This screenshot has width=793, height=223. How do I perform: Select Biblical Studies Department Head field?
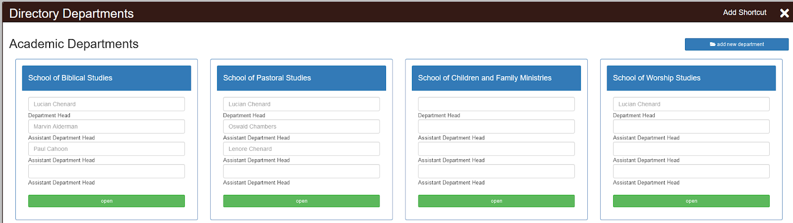[x=107, y=104]
